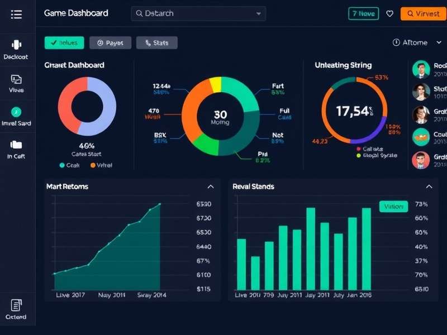Click the 7 Nove button
Viewport: 447px width, 335px height.
click(363, 13)
